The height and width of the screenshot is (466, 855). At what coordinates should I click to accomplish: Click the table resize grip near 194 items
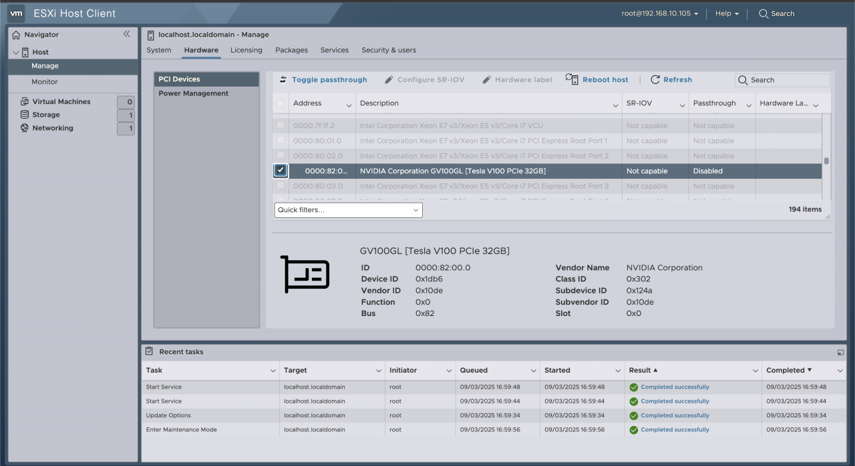point(828,216)
